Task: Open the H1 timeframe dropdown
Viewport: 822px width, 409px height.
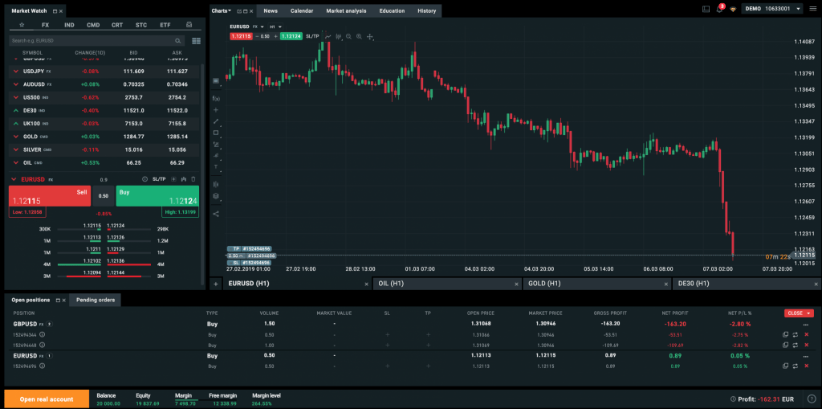Action: [276, 27]
